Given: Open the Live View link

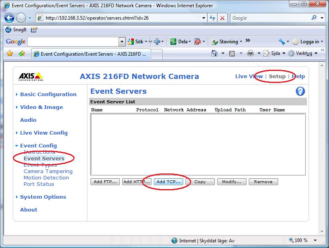Looking at the screenshot, I should pos(249,77).
